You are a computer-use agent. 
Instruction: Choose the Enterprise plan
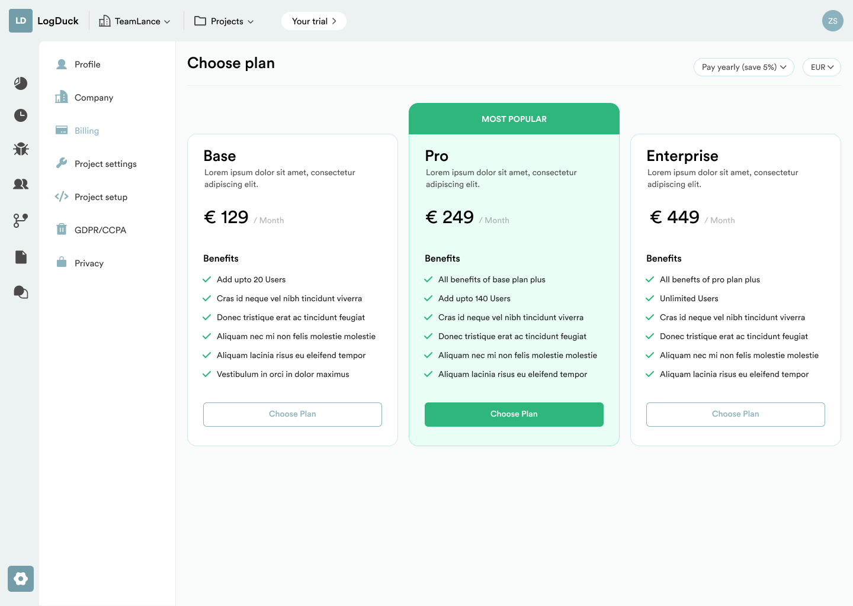click(x=735, y=414)
